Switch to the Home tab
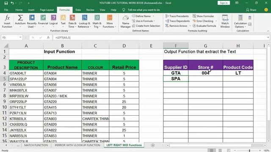This screenshot has height=152, width=271. click(19, 10)
